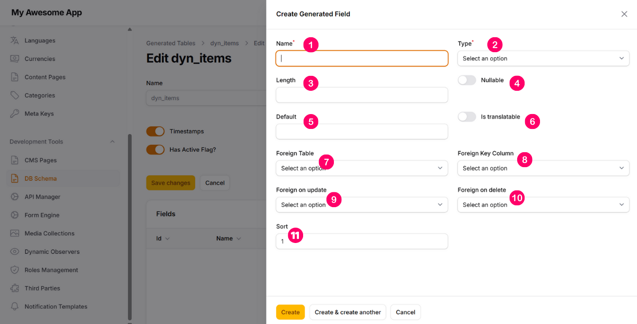Click the Create & create another button
637x324 pixels.
point(347,312)
